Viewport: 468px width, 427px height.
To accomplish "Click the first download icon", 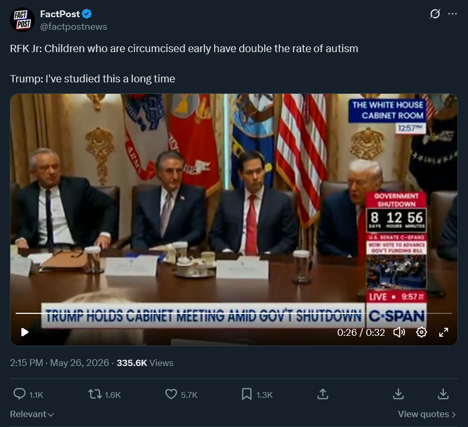I will 398,394.
